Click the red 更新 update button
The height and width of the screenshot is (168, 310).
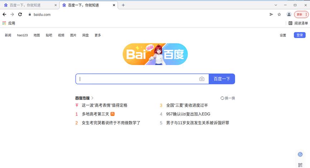(299, 14)
